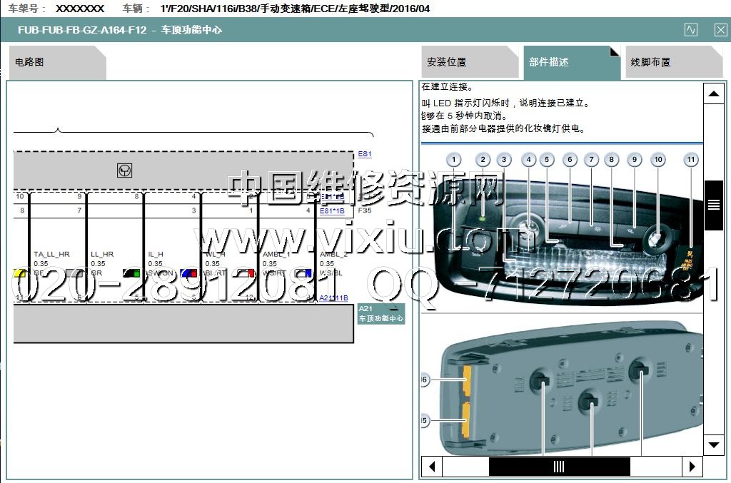
Task: Open the oscilloscope waveform icon in title bar
Action: coord(690,30)
